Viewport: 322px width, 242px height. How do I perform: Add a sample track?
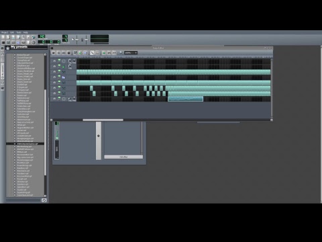pyautogui.click(x=80, y=53)
